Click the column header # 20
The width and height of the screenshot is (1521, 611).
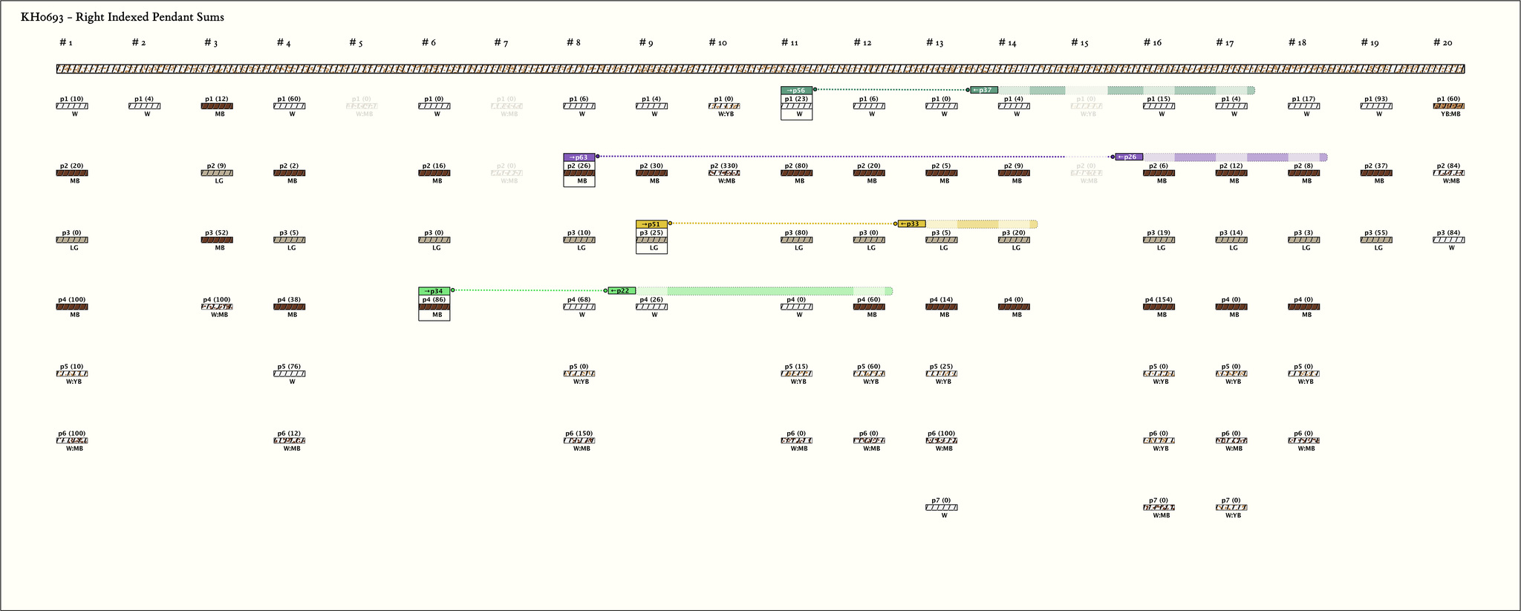pos(1442,43)
